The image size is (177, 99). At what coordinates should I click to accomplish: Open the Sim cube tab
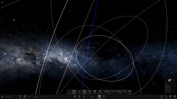(x=104, y=97)
